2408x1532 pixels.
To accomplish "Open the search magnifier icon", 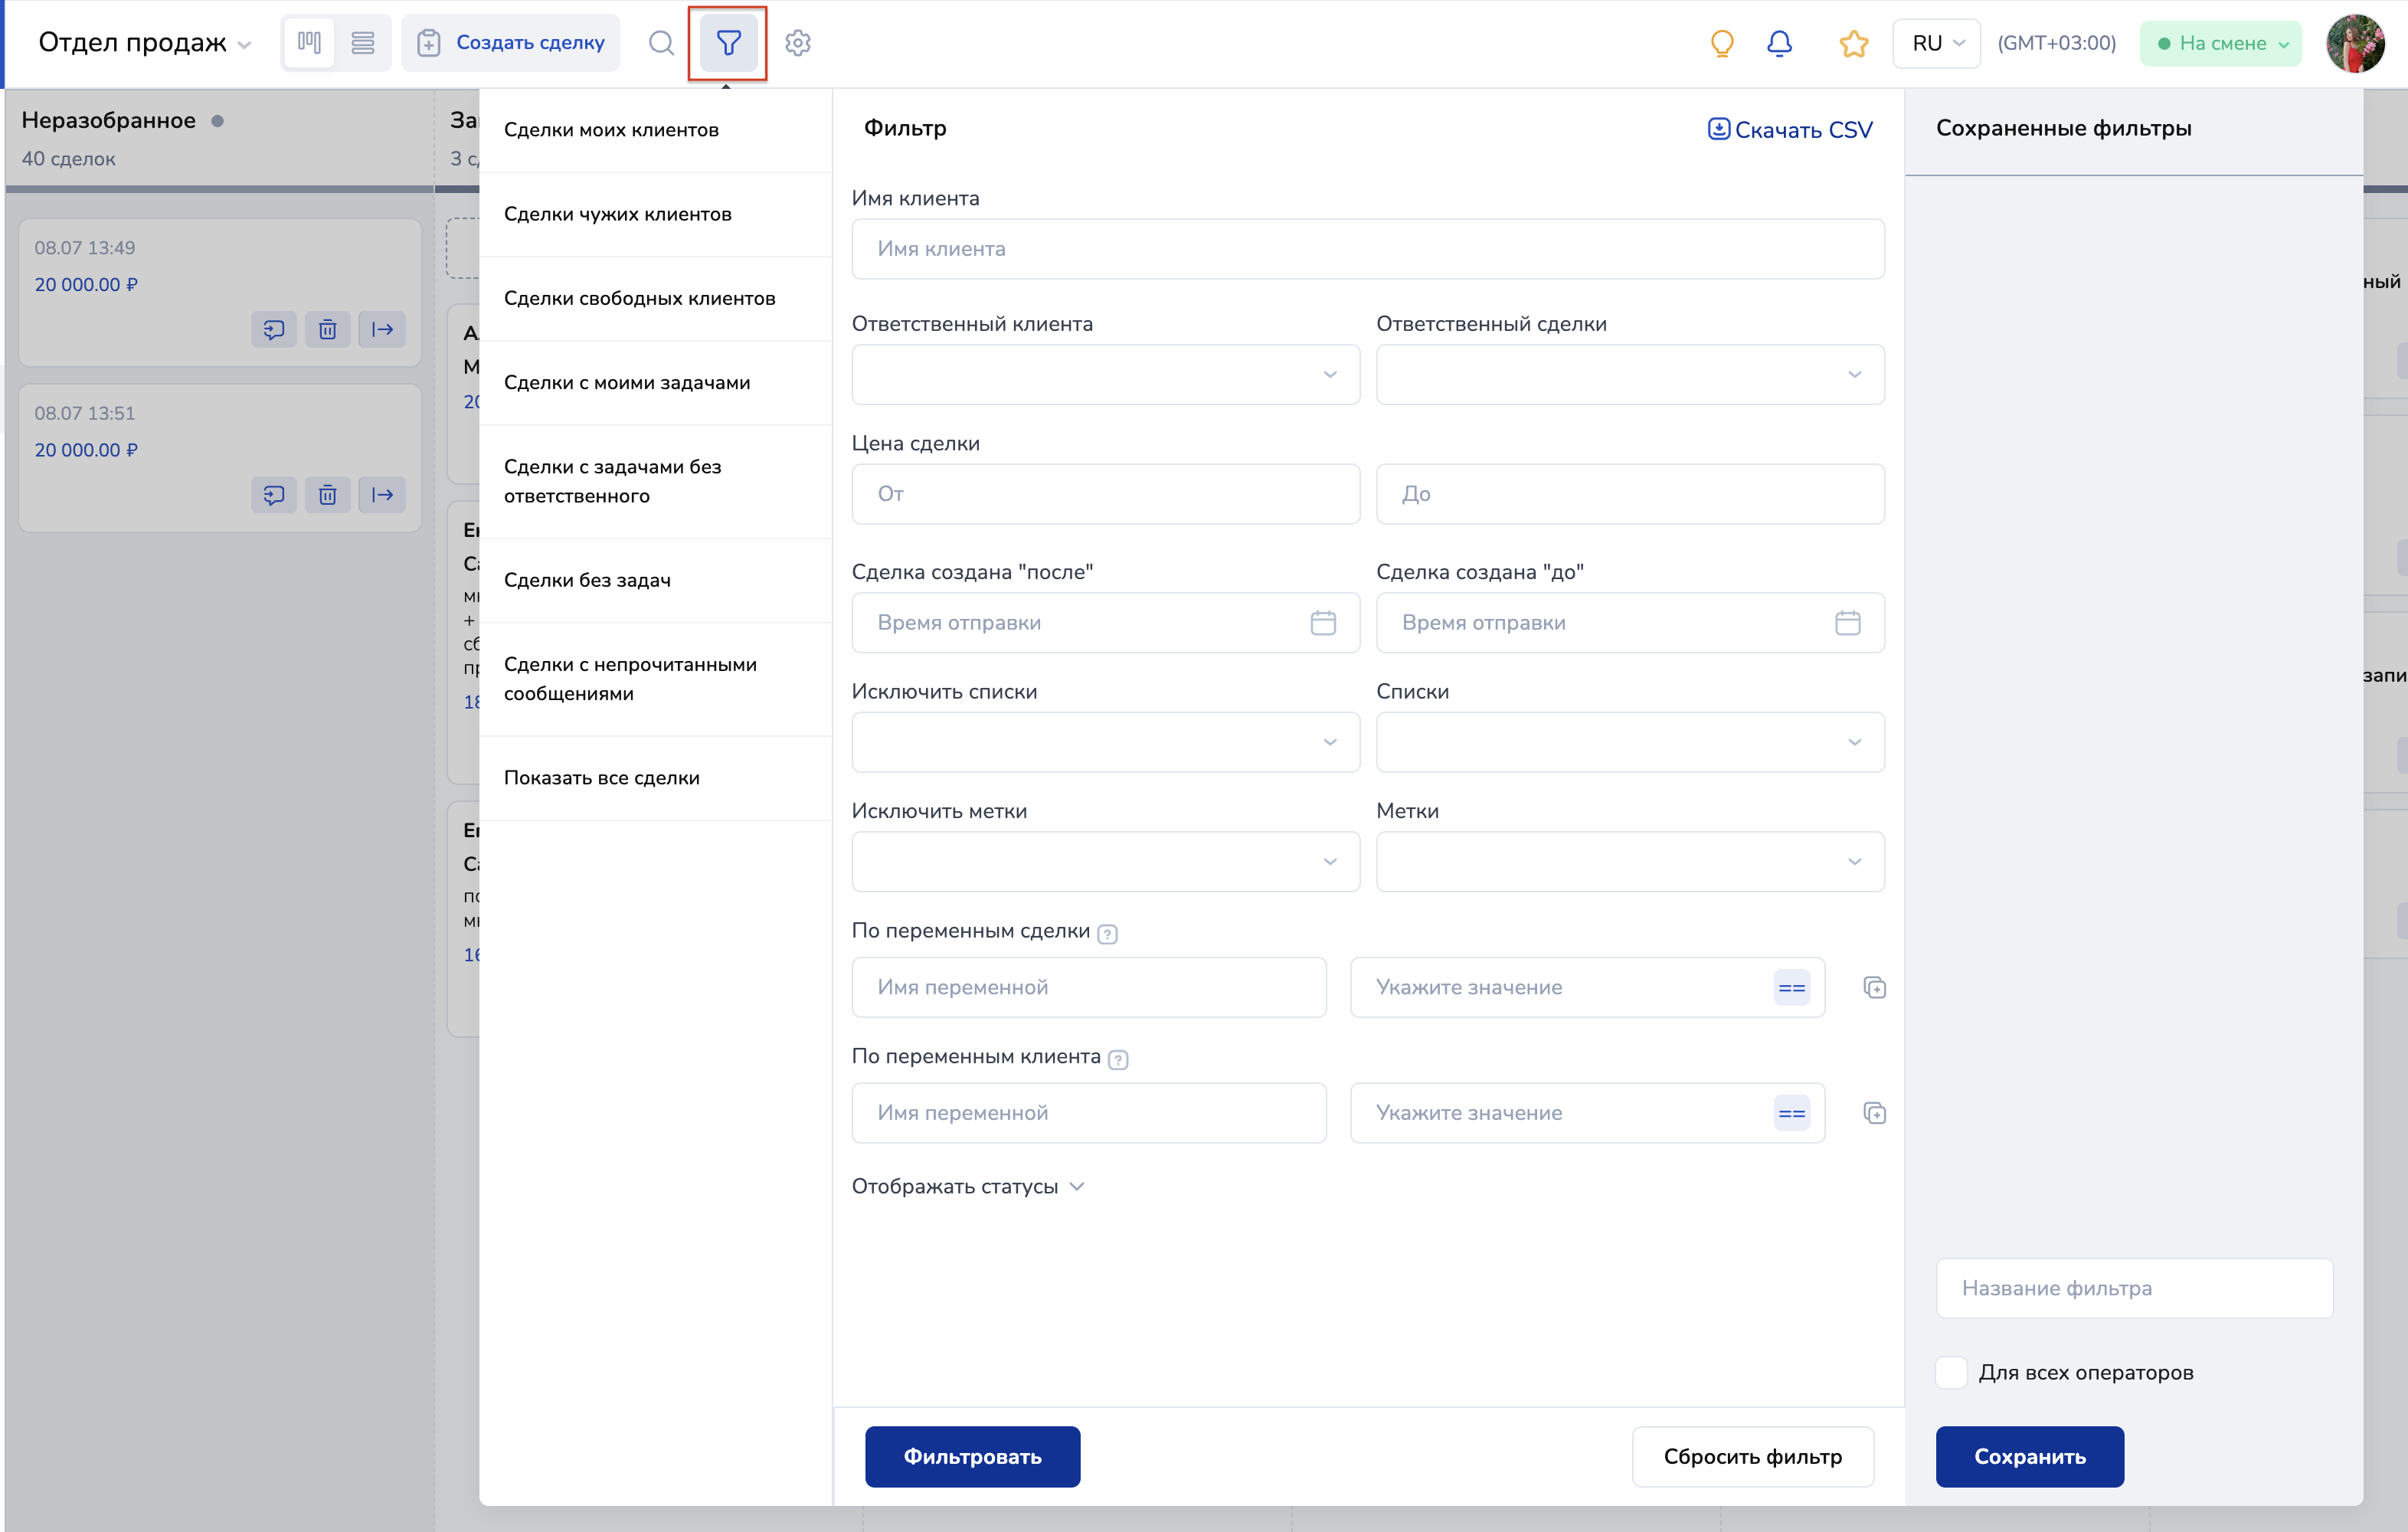I will (x=660, y=43).
